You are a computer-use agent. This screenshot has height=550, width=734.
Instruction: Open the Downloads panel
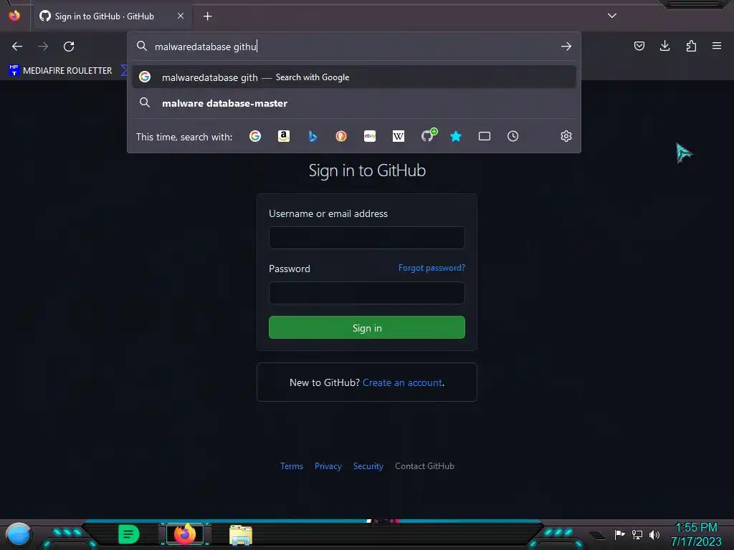[664, 46]
